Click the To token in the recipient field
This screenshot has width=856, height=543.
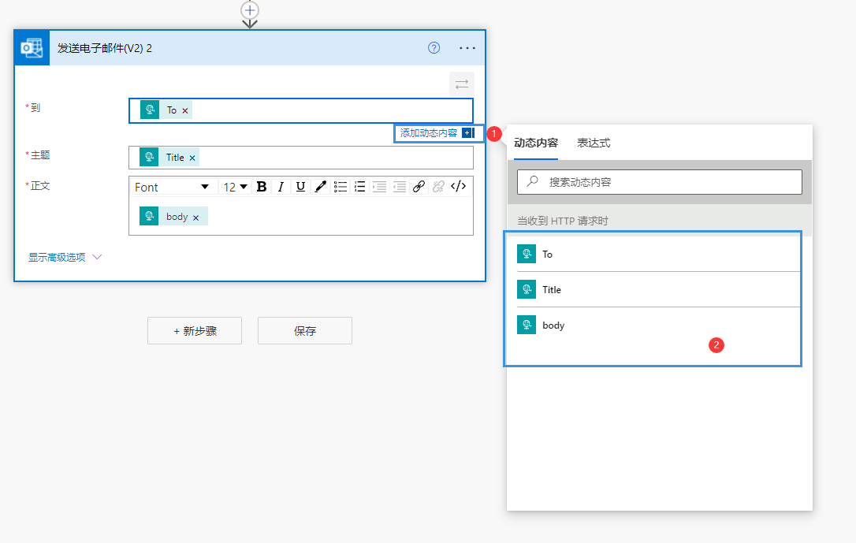tap(166, 110)
